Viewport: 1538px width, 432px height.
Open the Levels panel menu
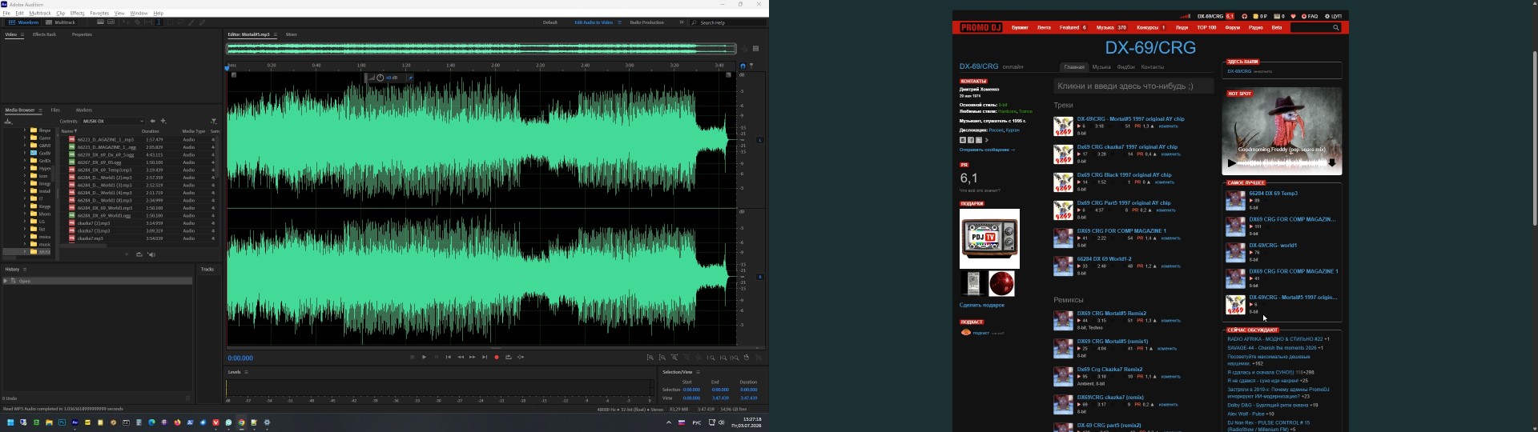246,372
